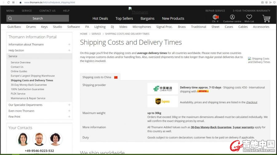Click the search magnifier icon
The height and width of the screenshot is (155, 277).
coord(10,18)
